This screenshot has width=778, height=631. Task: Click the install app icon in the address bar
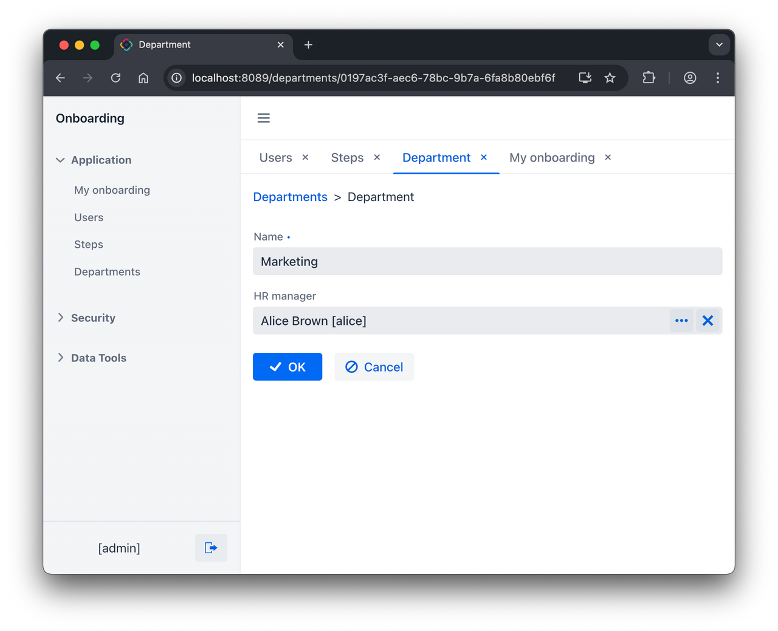tap(584, 78)
